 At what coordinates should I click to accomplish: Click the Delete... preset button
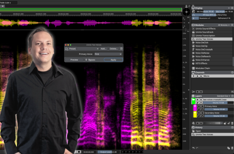pos(114,49)
